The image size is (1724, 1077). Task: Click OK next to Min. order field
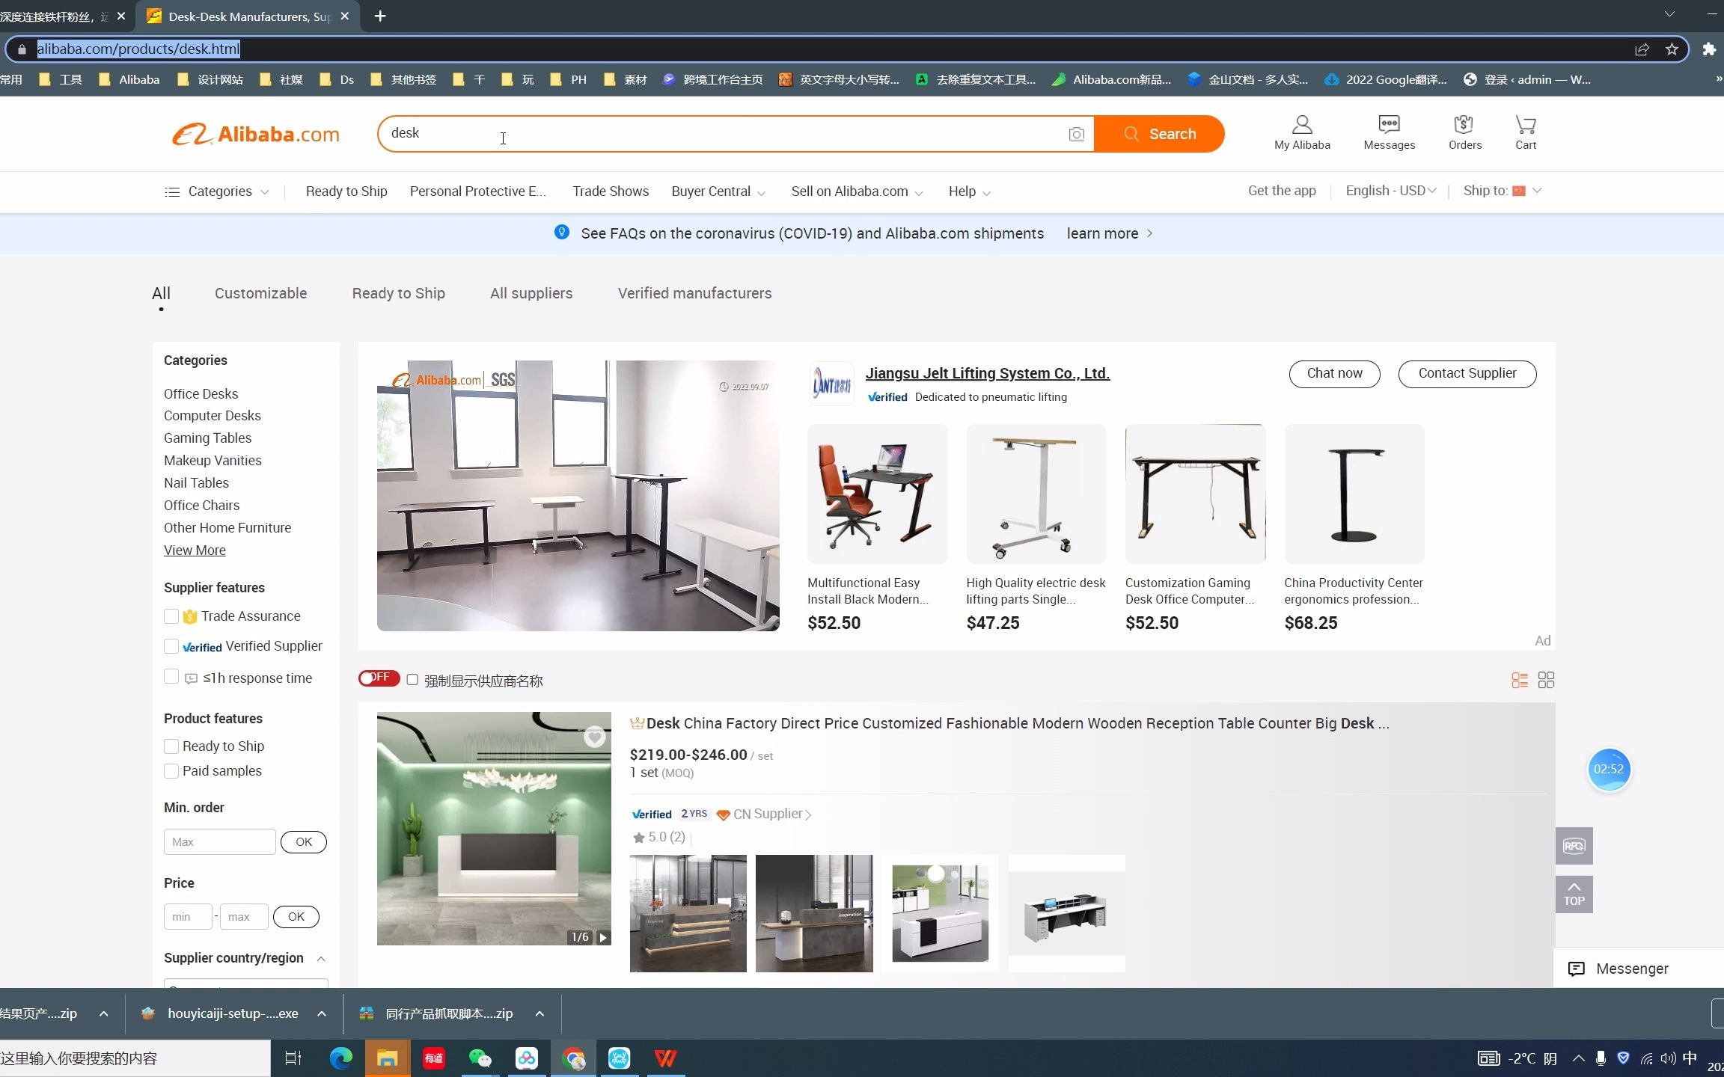coord(303,842)
